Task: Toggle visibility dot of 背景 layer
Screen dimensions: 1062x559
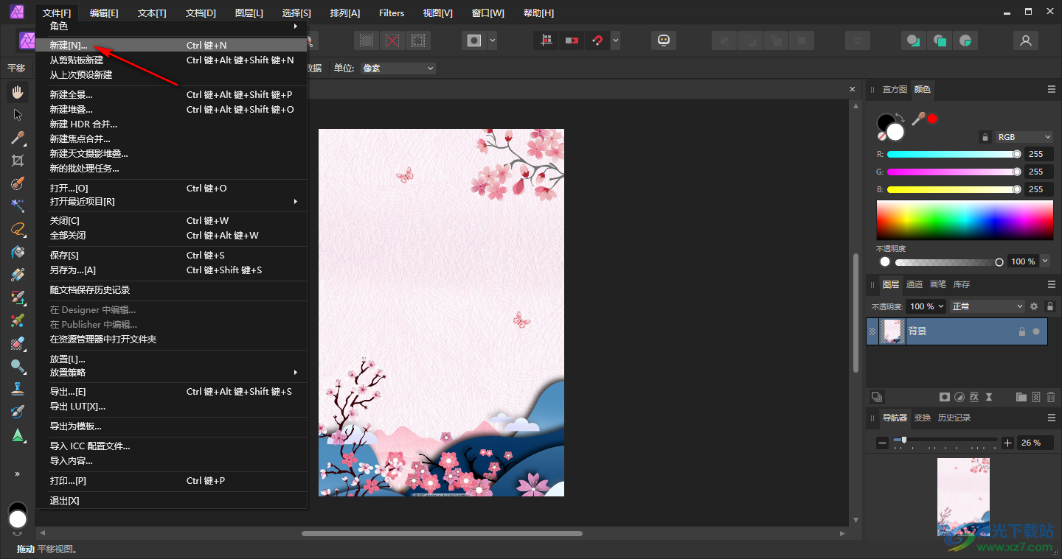Action: point(1036,331)
